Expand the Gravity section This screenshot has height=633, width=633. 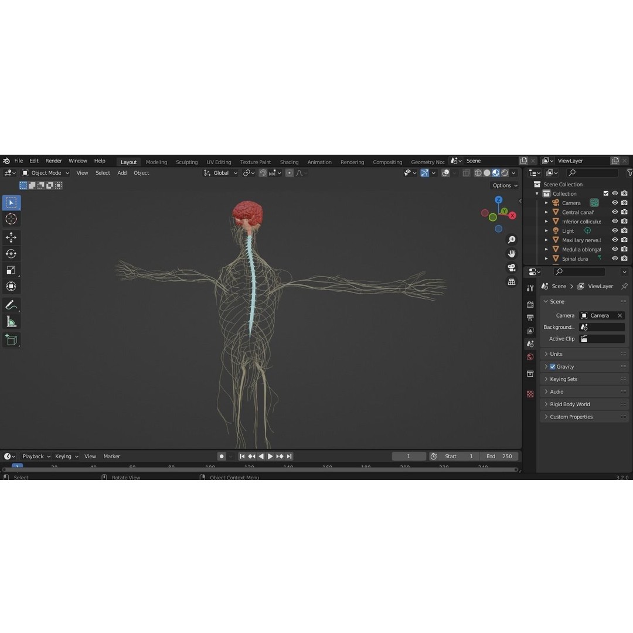click(x=546, y=366)
